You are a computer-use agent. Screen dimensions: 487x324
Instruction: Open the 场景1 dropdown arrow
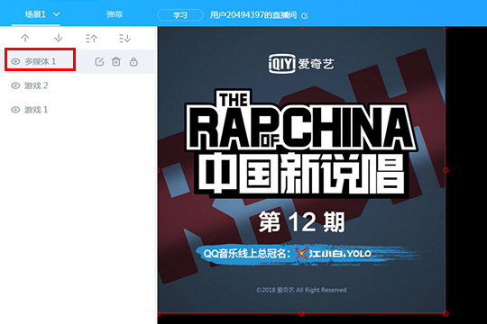click(x=56, y=14)
